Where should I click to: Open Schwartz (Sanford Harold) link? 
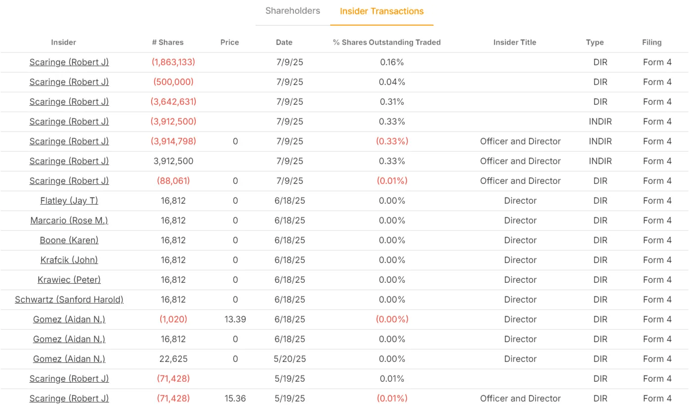(69, 300)
